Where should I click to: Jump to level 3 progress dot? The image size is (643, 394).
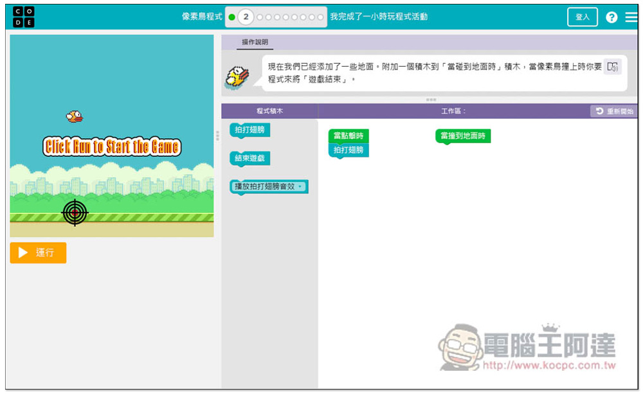260,17
